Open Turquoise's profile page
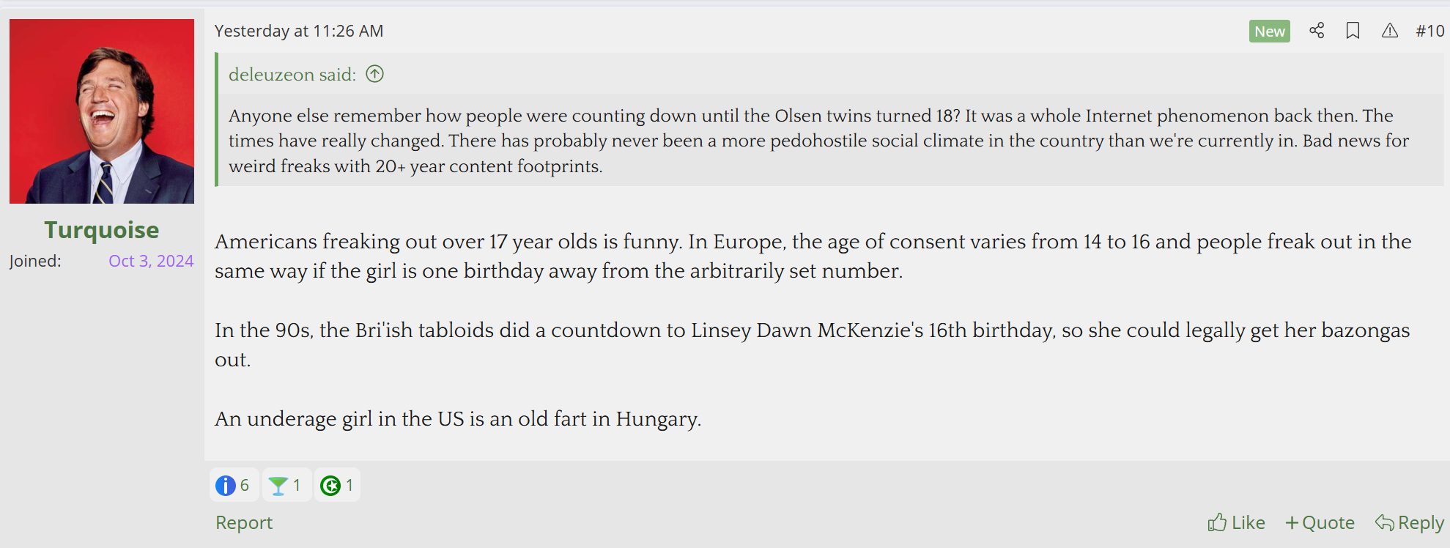1450x548 pixels. (101, 229)
